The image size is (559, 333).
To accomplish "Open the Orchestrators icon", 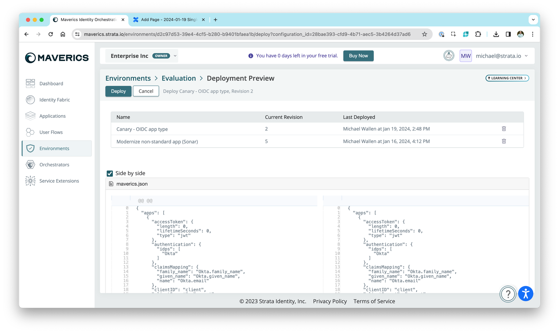I will click(x=31, y=164).
